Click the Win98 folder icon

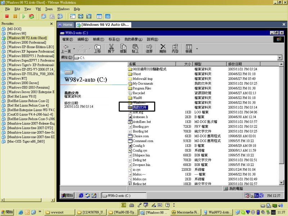pyautogui.click(x=130, y=98)
